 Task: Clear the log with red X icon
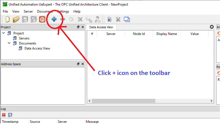(4, 115)
